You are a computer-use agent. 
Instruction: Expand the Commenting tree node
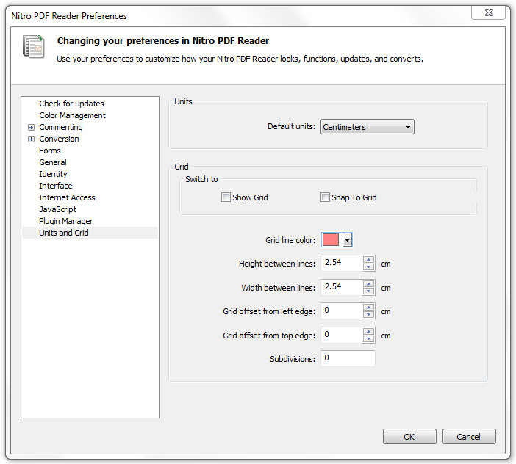pos(31,127)
